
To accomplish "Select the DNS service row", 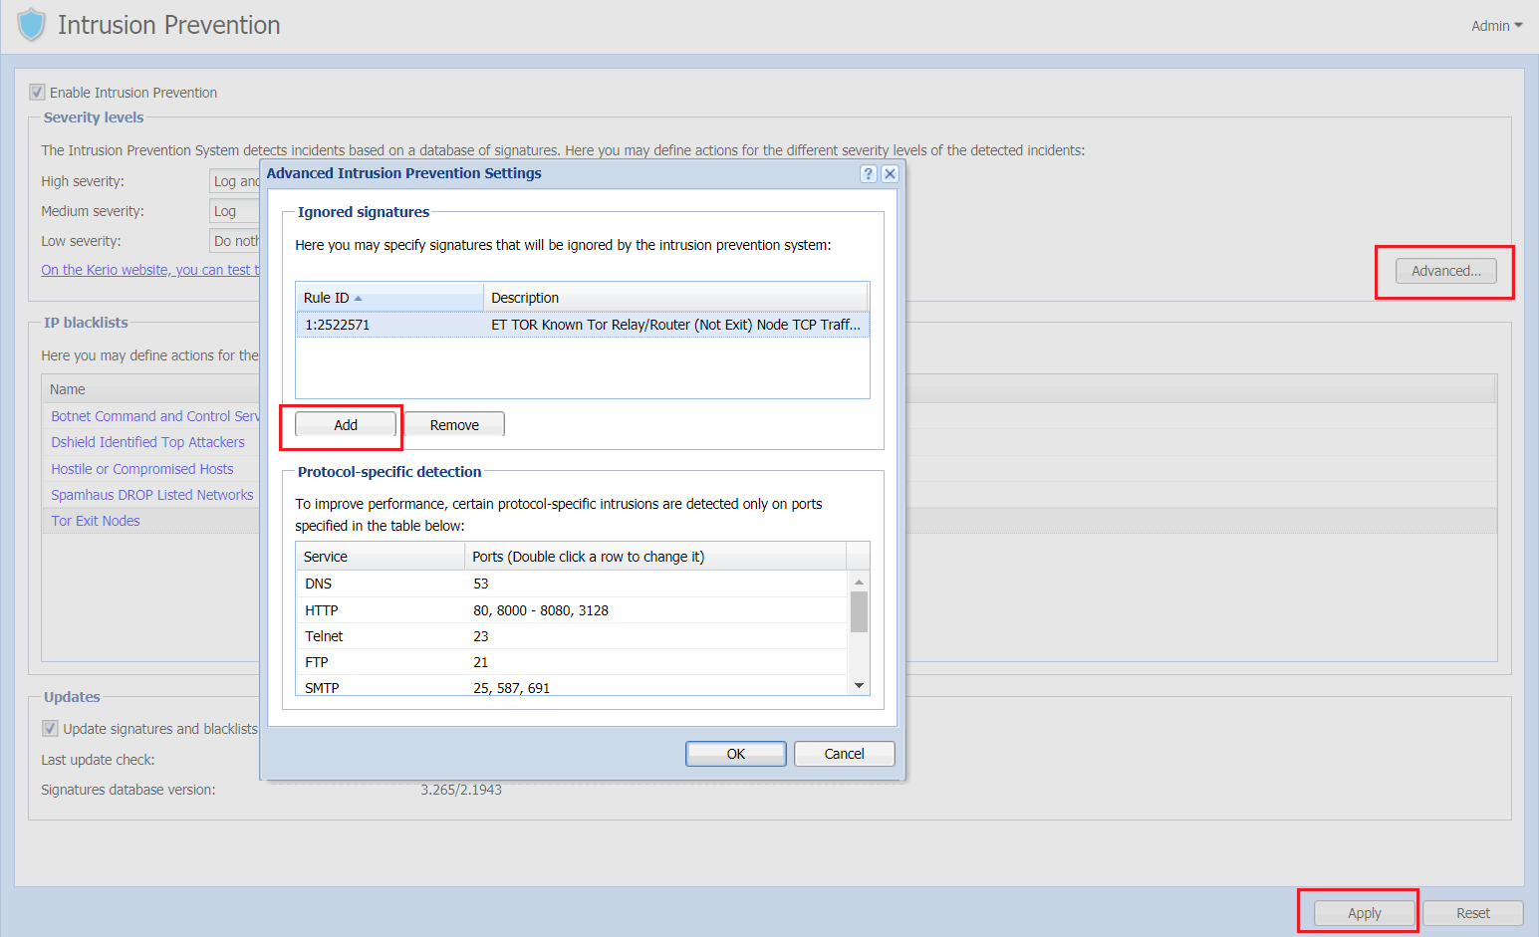I will point(572,584).
